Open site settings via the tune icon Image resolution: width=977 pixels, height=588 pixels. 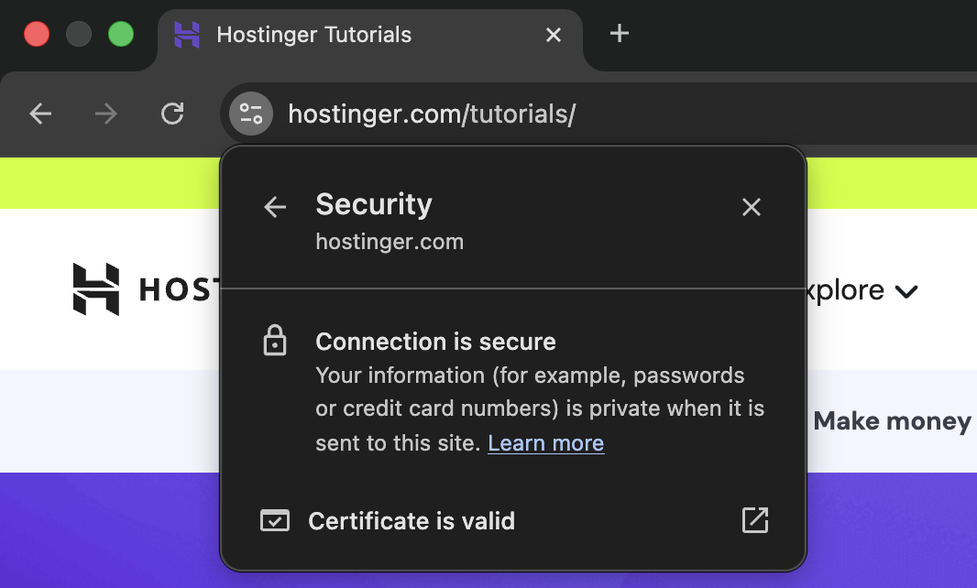tap(250, 114)
